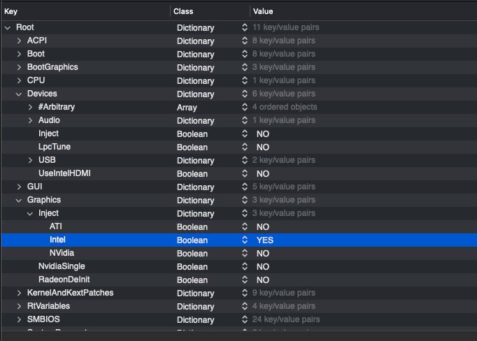Click value stepper for LpcTune row
Screen dimensions: 477x341
click(245, 147)
